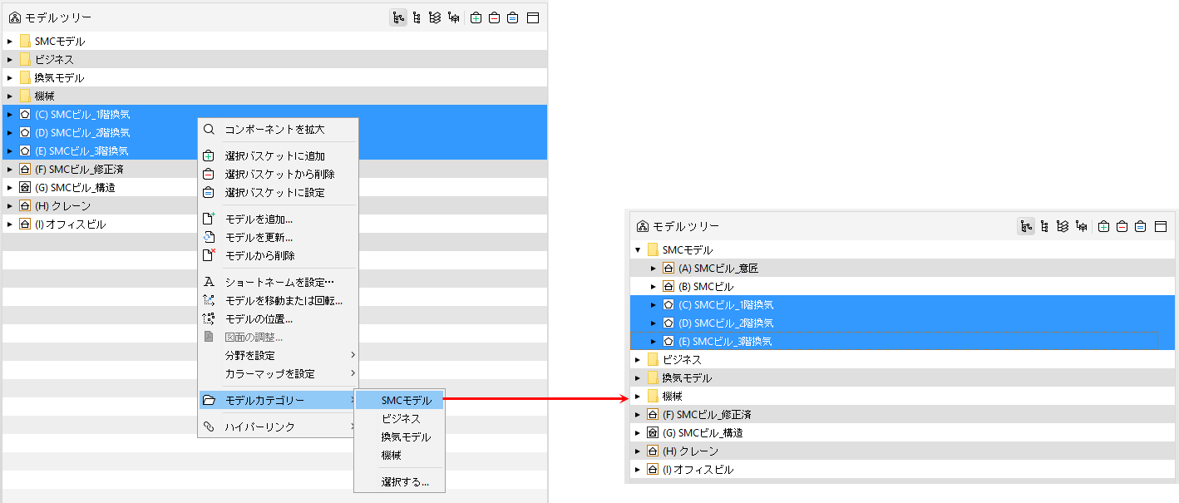Click window layout icon in left panel toolbar
Screen dimensions: 1179x503
(x=533, y=17)
